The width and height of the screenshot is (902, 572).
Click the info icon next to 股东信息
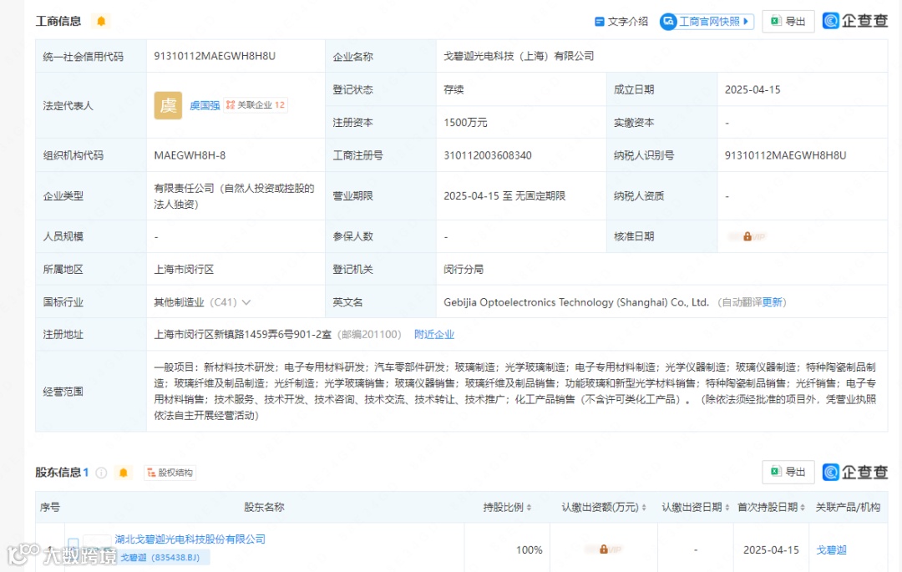pyautogui.click(x=101, y=472)
